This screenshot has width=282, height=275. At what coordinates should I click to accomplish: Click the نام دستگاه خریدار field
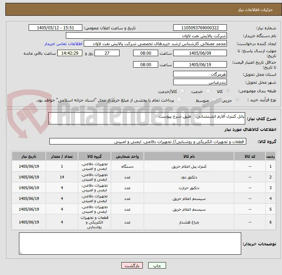[x=146, y=36]
